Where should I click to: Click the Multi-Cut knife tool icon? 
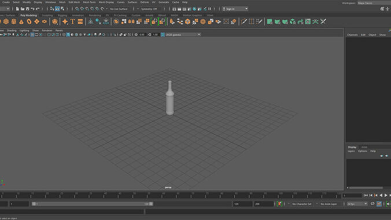[x=244, y=22]
